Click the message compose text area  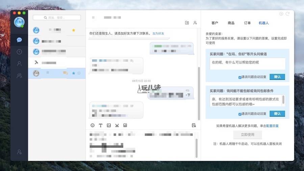142,145
